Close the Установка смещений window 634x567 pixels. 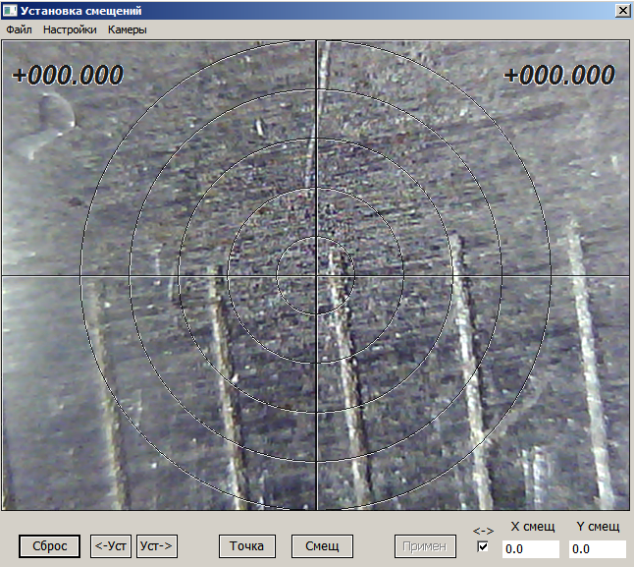tap(621, 10)
